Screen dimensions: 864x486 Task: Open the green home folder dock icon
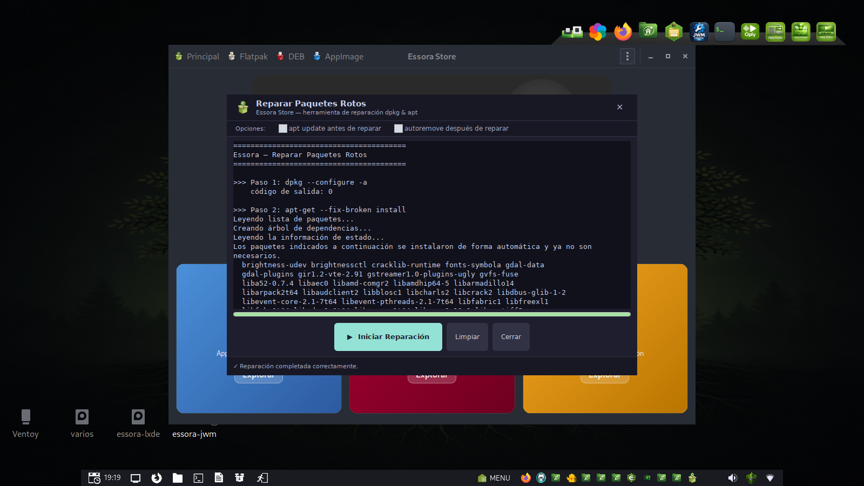coord(648,31)
